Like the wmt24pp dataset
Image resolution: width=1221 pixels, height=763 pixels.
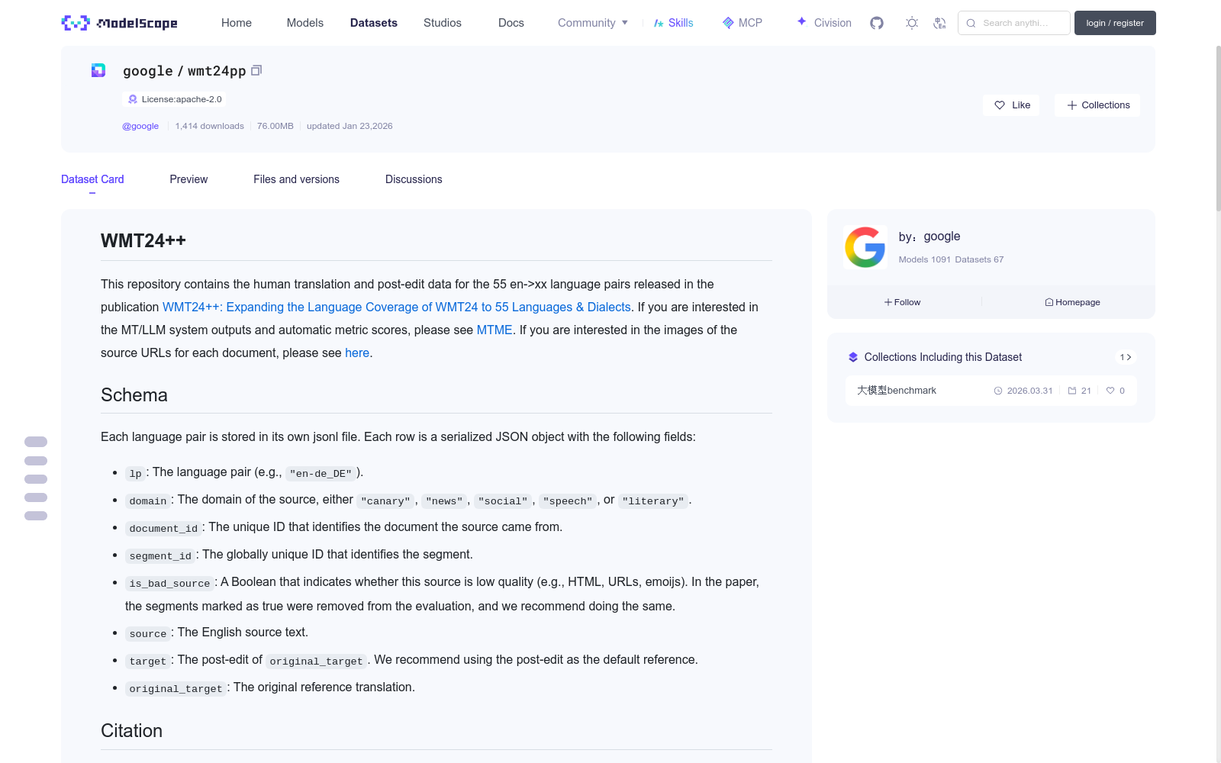[1012, 105]
